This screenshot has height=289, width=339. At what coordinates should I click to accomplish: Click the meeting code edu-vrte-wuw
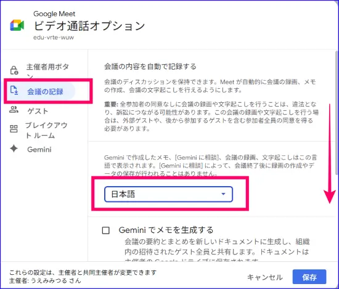[54, 38]
